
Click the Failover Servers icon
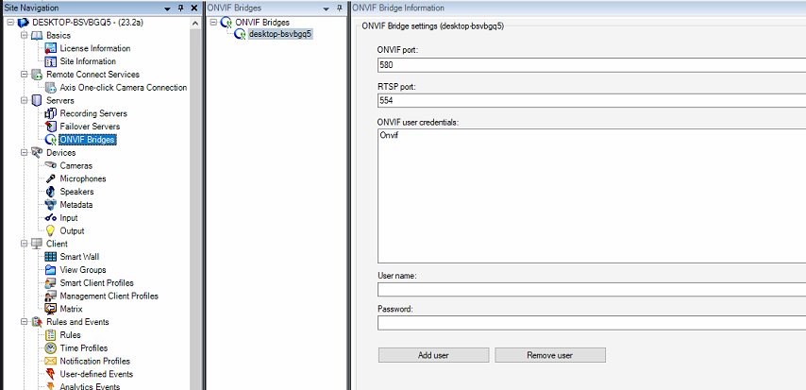tap(51, 127)
